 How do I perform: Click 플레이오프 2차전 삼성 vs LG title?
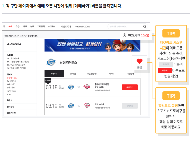(102, 86)
